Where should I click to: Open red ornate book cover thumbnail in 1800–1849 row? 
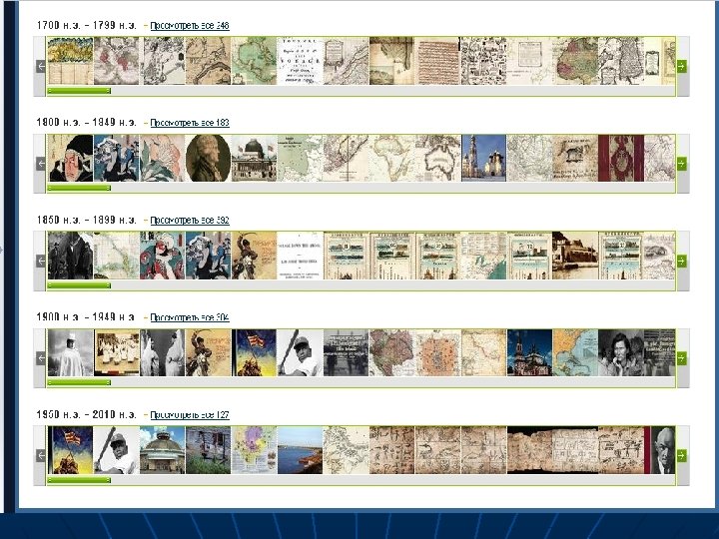[x=621, y=158]
